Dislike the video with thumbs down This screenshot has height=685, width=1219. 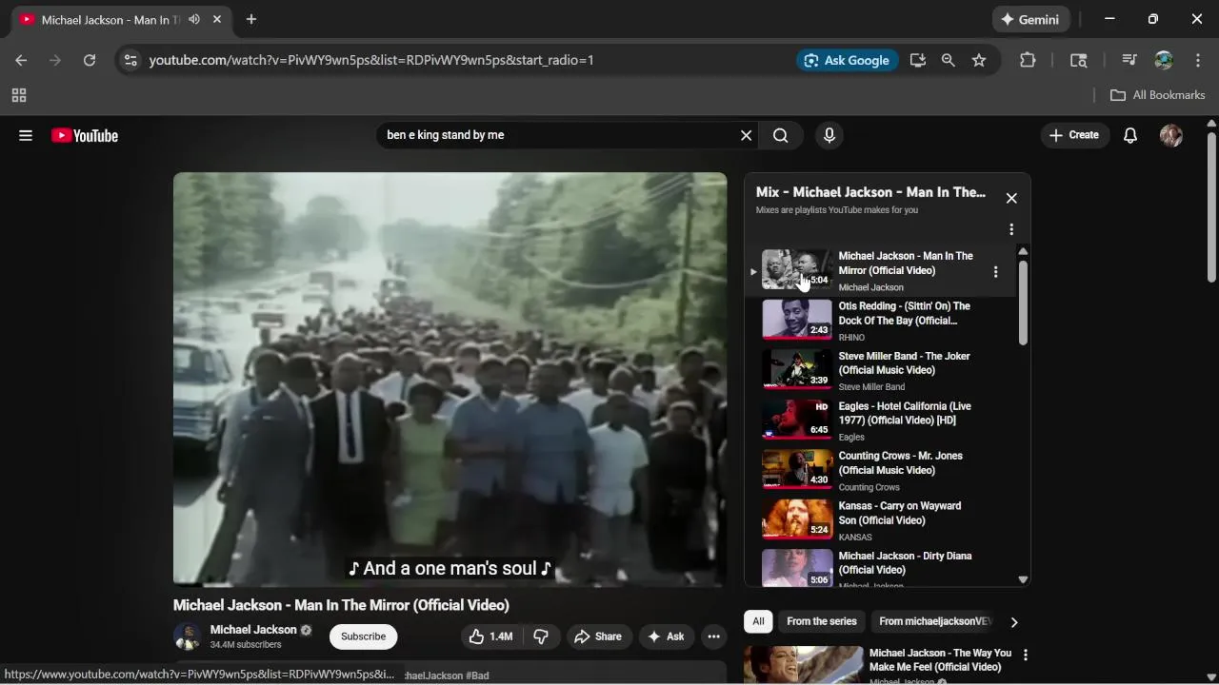tap(541, 636)
